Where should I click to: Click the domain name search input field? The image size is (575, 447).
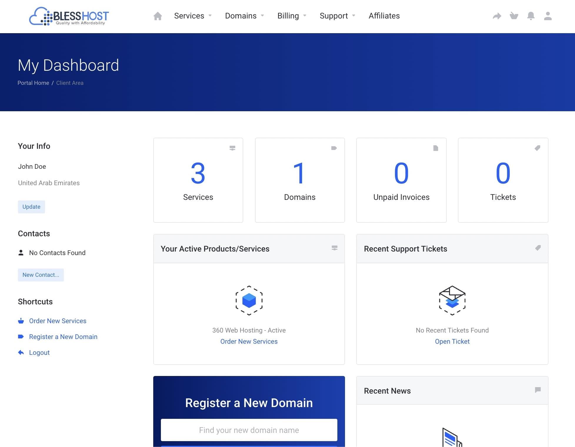tap(249, 430)
